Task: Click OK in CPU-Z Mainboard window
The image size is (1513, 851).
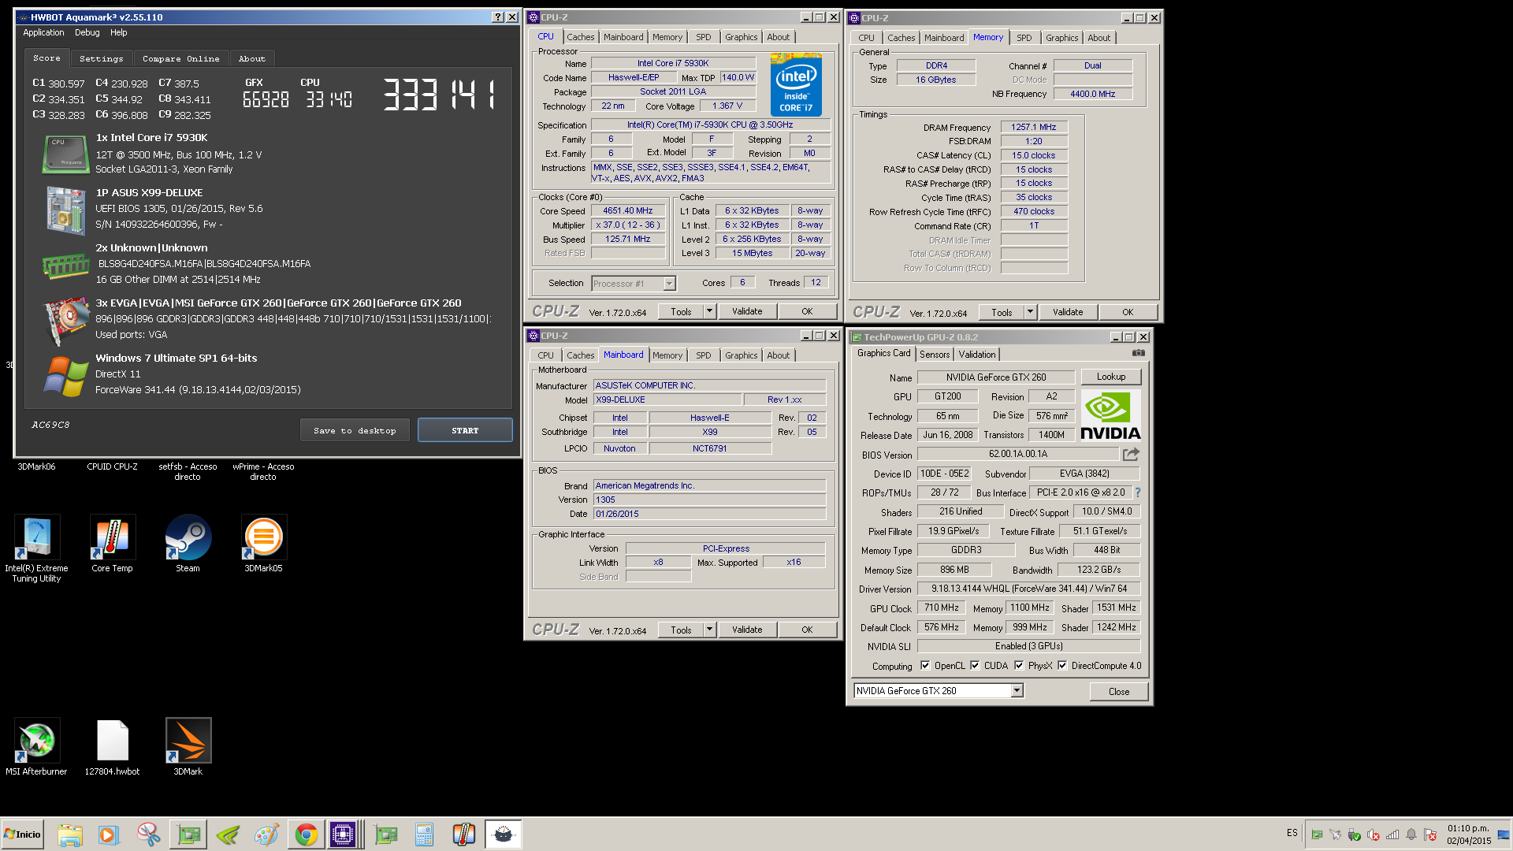Action: pos(807,630)
